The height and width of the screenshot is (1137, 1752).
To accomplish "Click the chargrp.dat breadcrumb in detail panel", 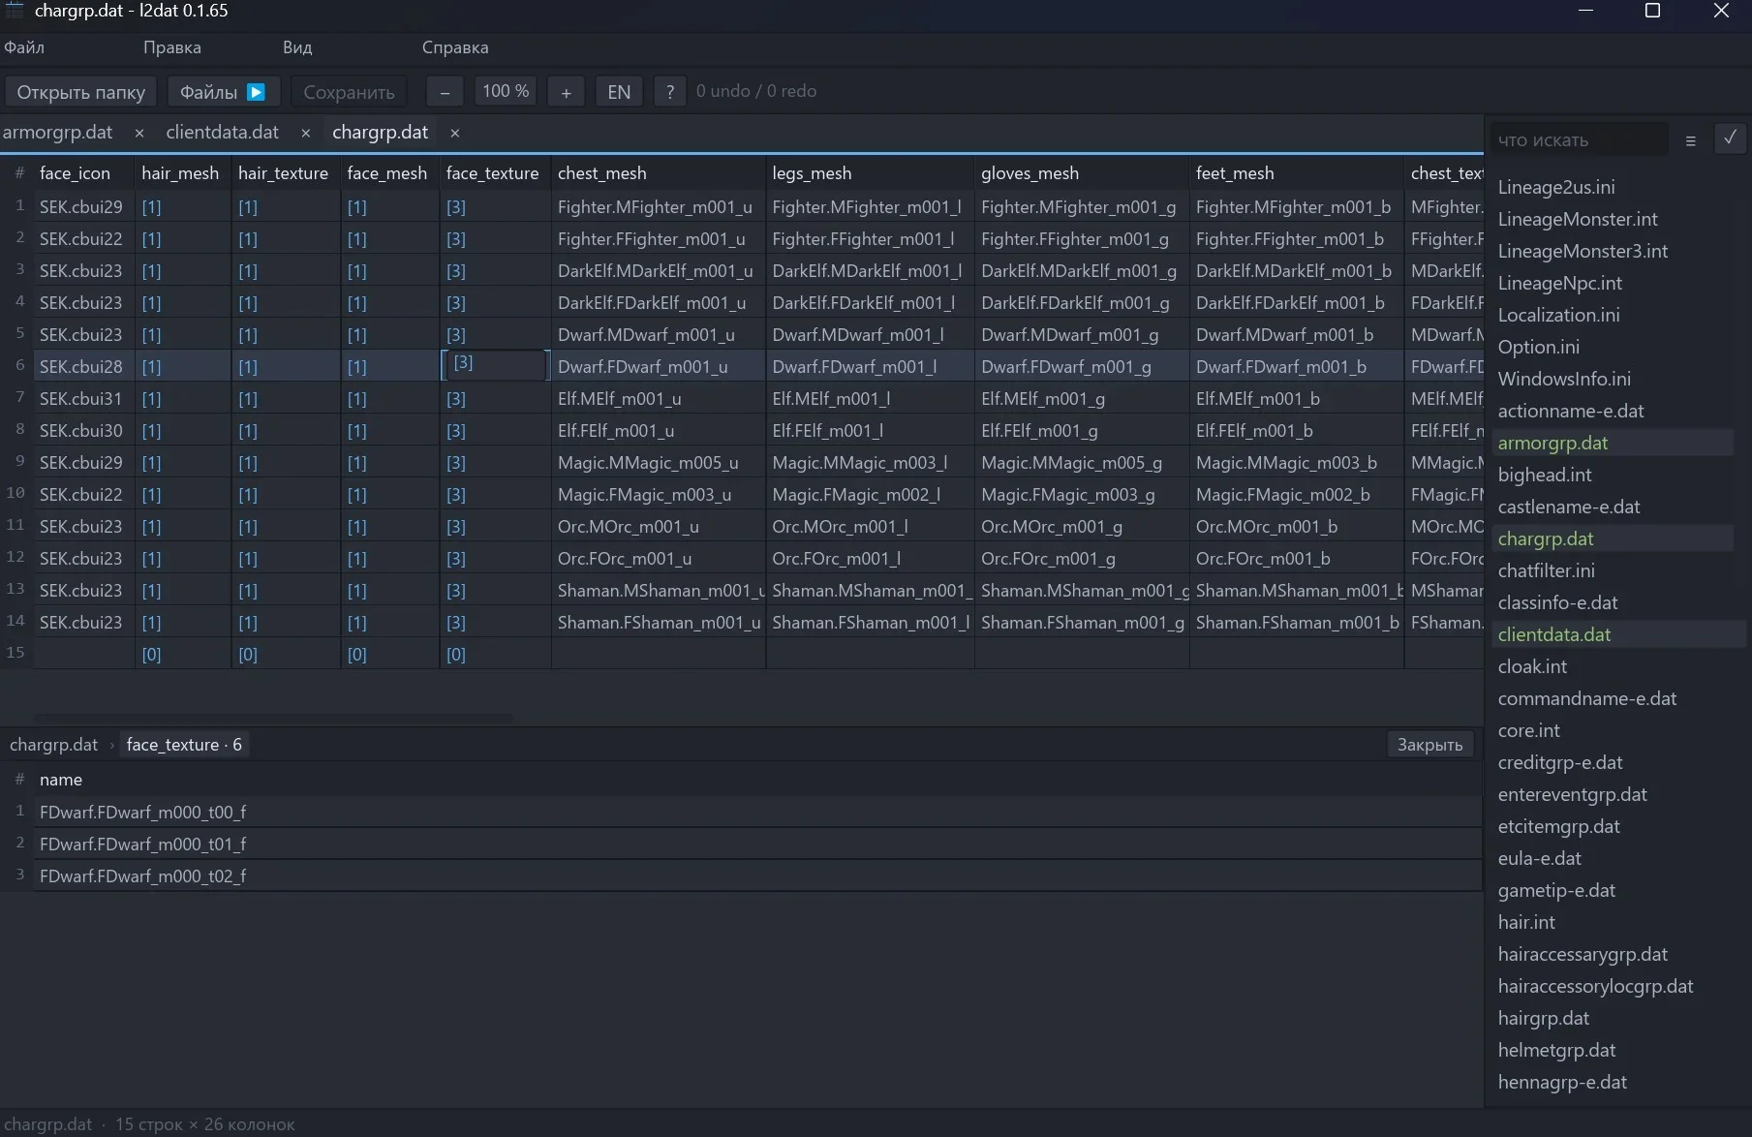I will (54, 745).
